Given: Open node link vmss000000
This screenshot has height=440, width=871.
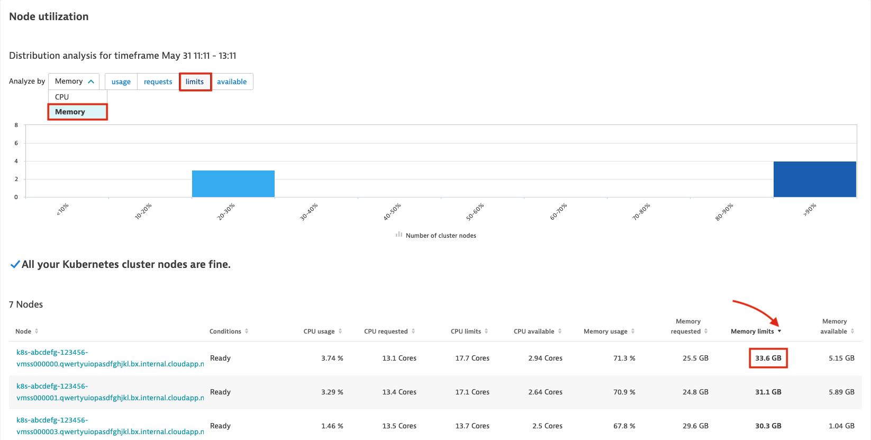Looking at the screenshot, I should pyautogui.click(x=110, y=358).
